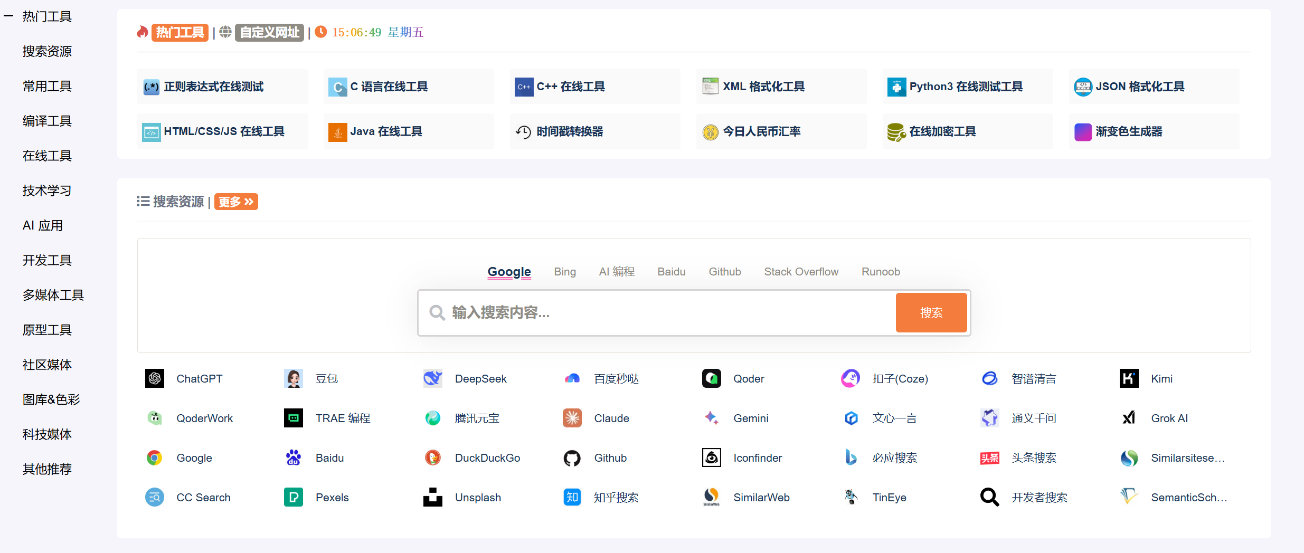This screenshot has width=1304, height=553.
Task: Select 技术学习 in the sidebar
Action: 47,190
